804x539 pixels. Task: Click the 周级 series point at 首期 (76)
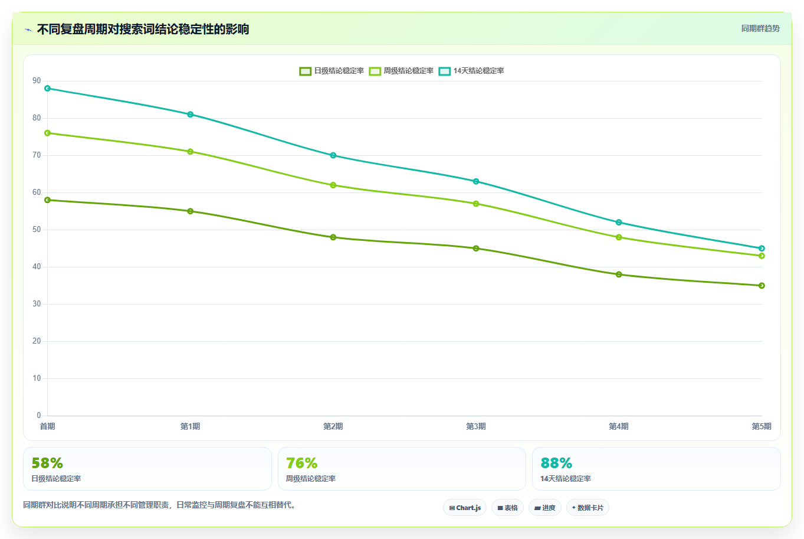point(48,133)
